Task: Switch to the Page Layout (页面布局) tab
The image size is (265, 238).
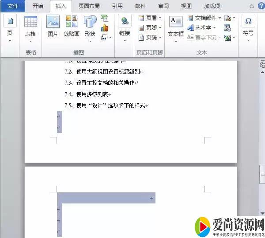Action: (x=89, y=6)
